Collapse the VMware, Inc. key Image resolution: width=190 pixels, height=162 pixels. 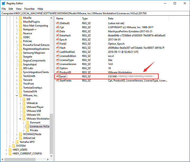tap(17, 96)
